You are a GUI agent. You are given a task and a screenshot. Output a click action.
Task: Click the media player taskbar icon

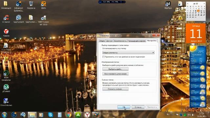(41, 115)
